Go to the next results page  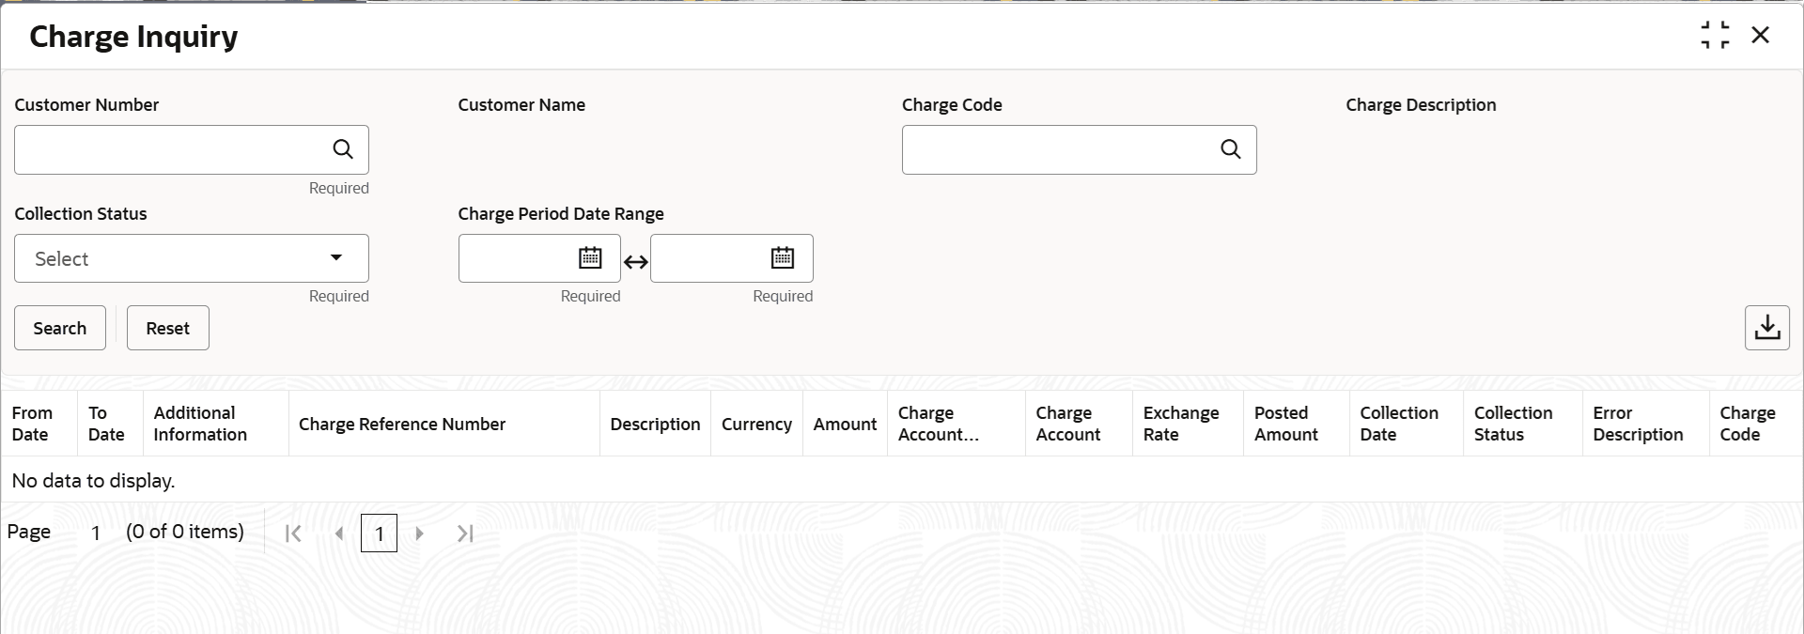[419, 533]
